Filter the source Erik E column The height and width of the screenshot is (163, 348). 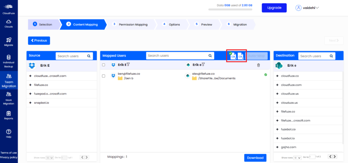coord(129,65)
